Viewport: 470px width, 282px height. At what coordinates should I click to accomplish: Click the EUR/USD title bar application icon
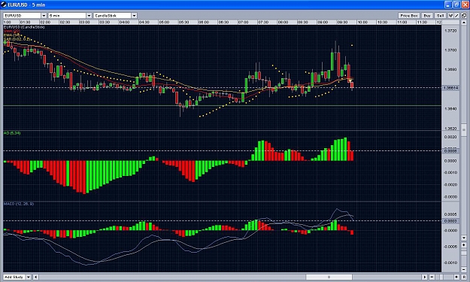click(4, 5)
